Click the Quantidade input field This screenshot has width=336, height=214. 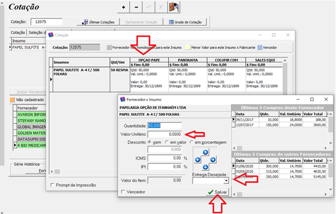pos(164,125)
